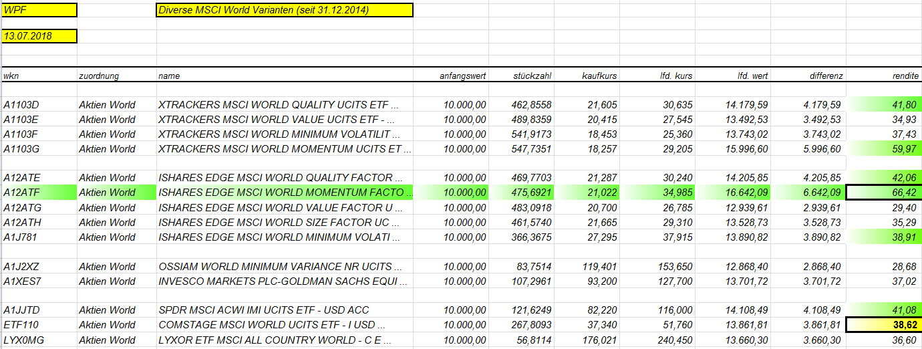Select rendite value 34,93

pos(885,120)
